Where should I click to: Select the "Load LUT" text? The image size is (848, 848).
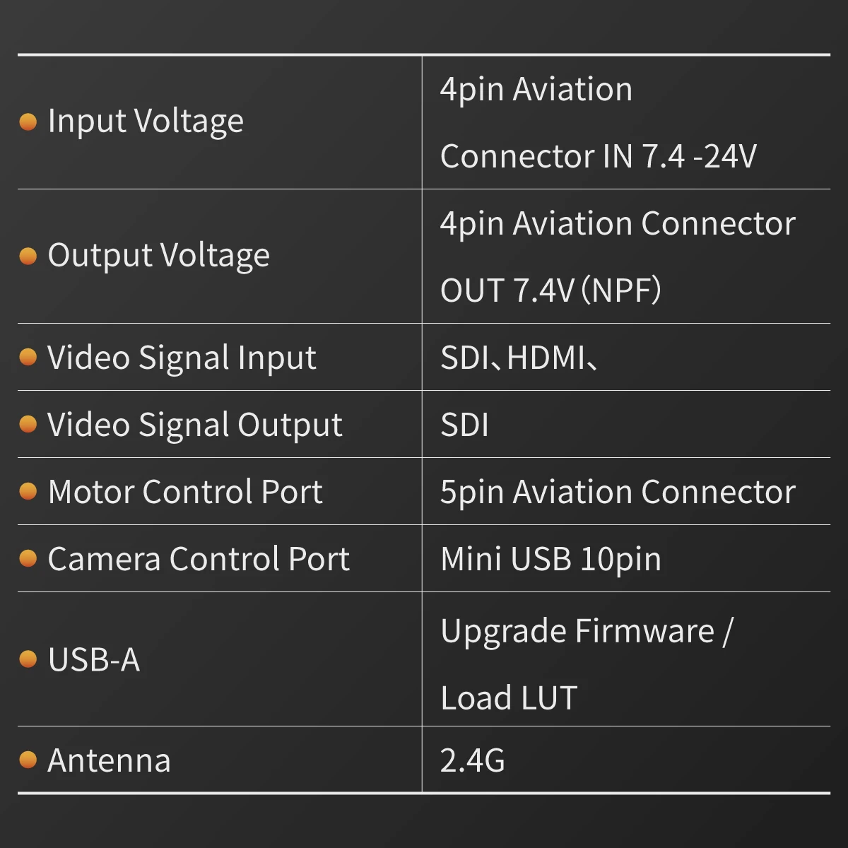tap(509, 697)
